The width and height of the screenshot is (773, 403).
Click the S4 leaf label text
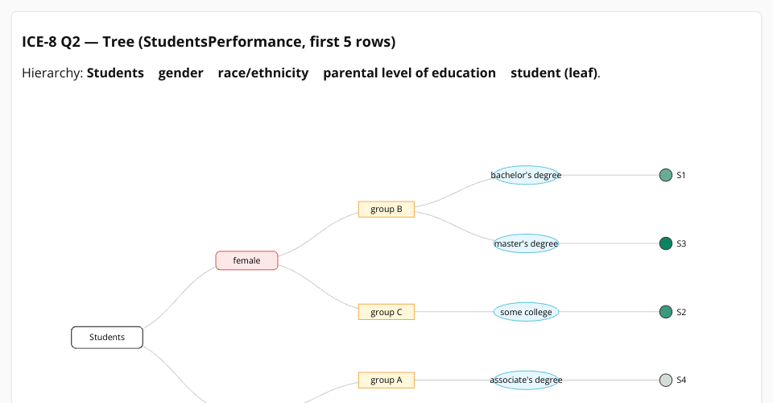[681, 380]
